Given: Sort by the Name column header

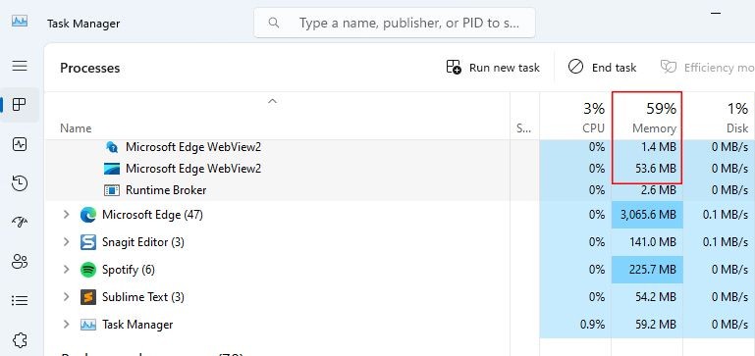Looking at the screenshot, I should 76,128.
